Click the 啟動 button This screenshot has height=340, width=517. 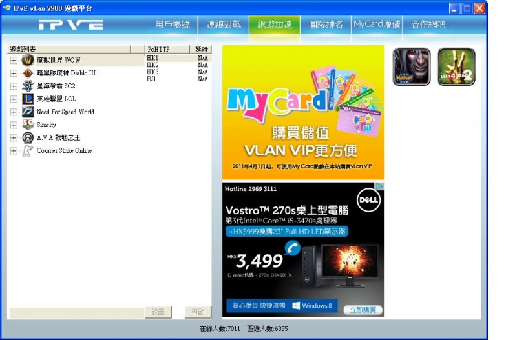(198, 312)
